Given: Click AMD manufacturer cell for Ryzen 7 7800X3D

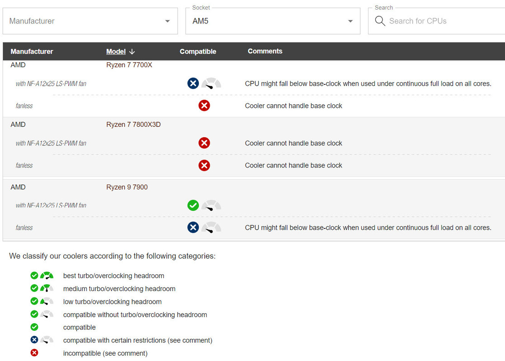Looking at the screenshot, I should click(x=18, y=125).
